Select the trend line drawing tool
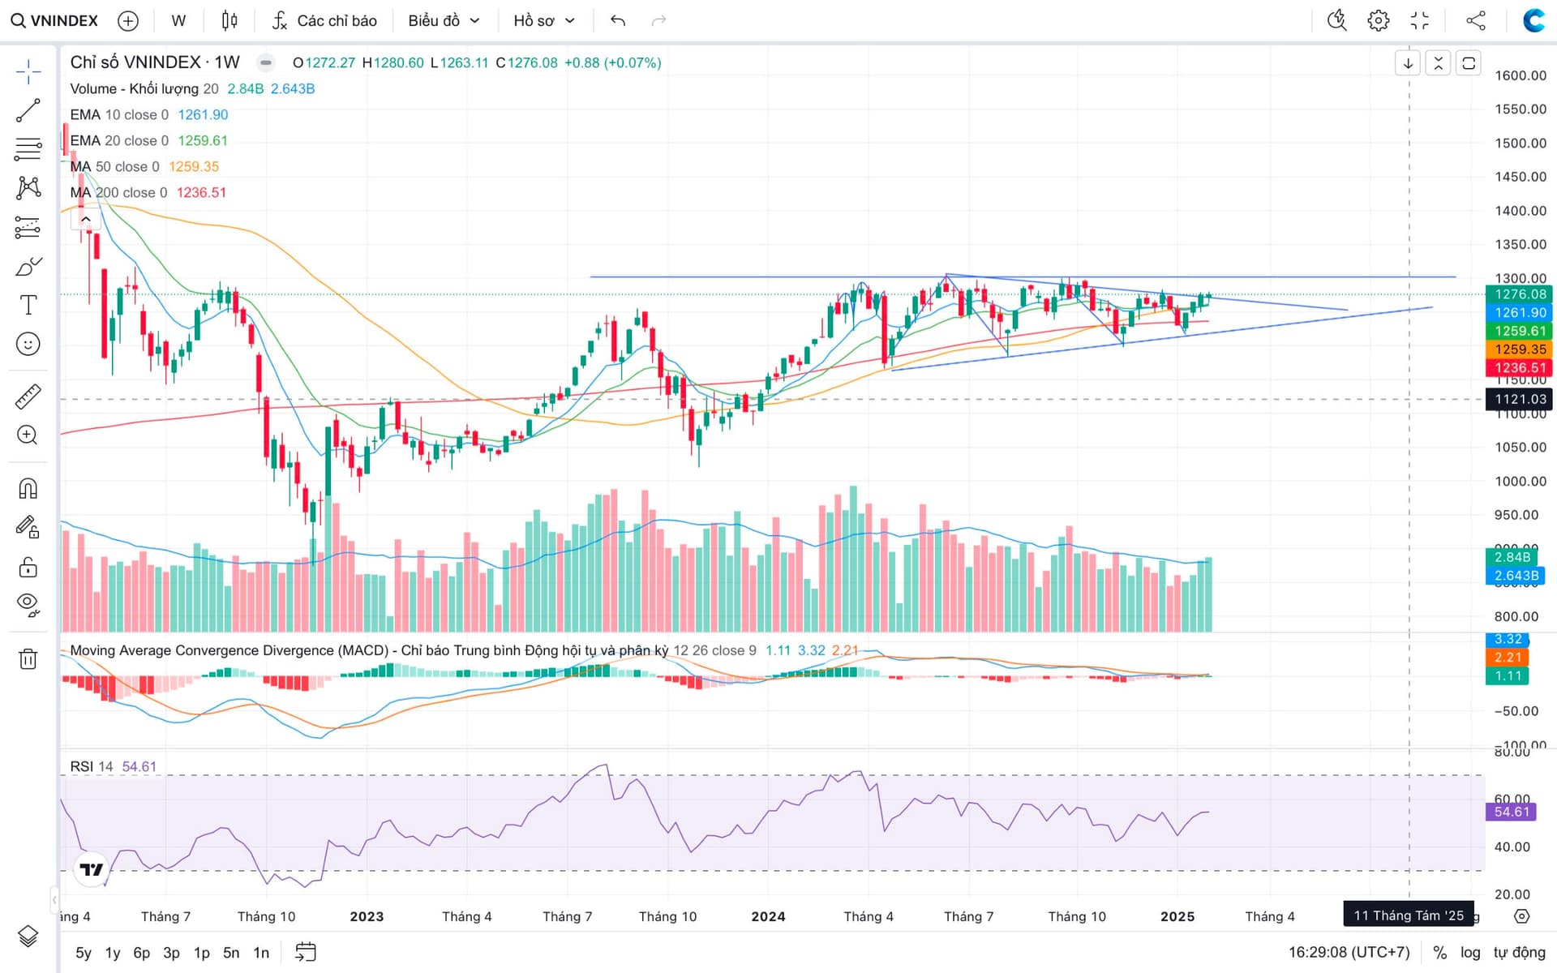The image size is (1557, 973). (x=28, y=110)
